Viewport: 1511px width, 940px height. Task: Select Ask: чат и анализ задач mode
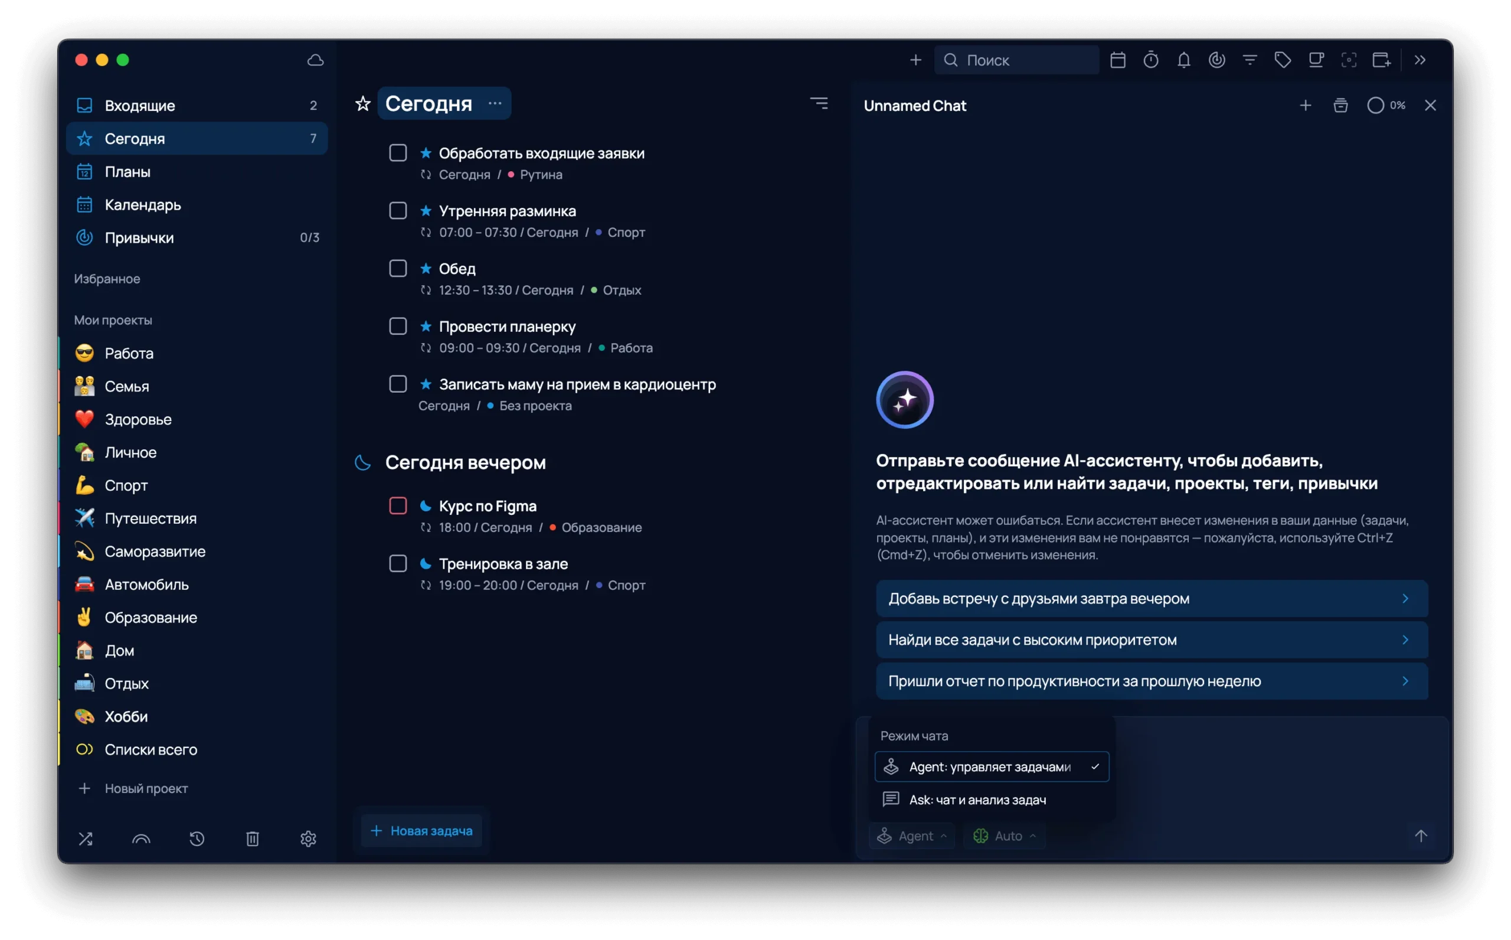point(978,799)
